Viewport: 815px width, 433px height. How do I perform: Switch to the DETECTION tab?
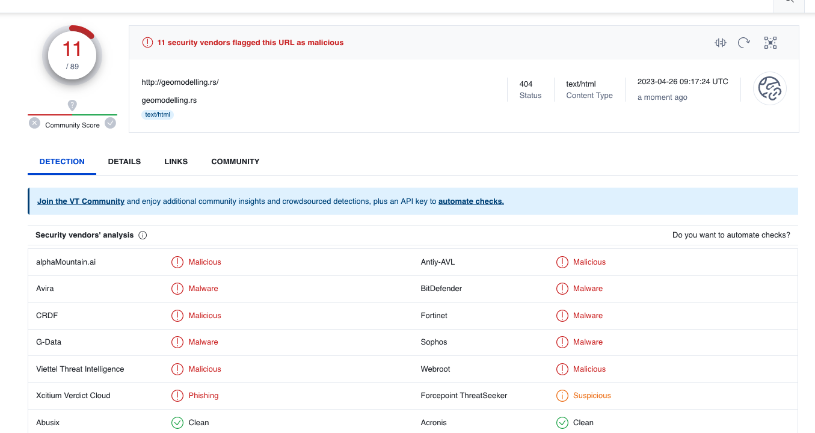(x=62, y=162)
